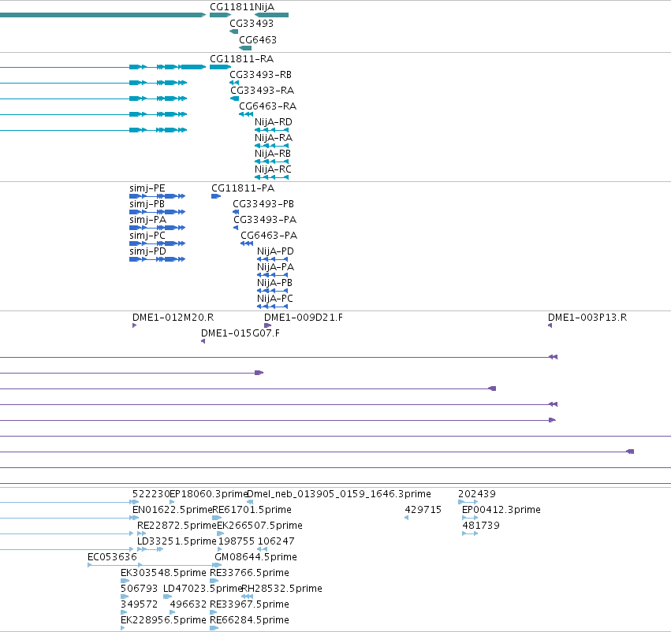
Task: Select RH28532.5prime feature
Action: 282,589
